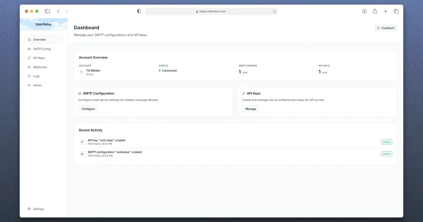Toggle the Safari sidebar icon
The width and height of the screenshot is (423, 222).
click(x=48, y=11)
